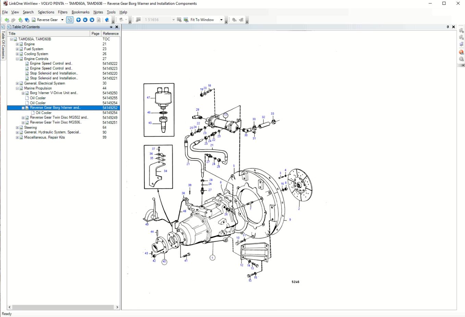Toggle the Table Of Contents toolbar button
This screenshot has width=465, height=317.
70,20
